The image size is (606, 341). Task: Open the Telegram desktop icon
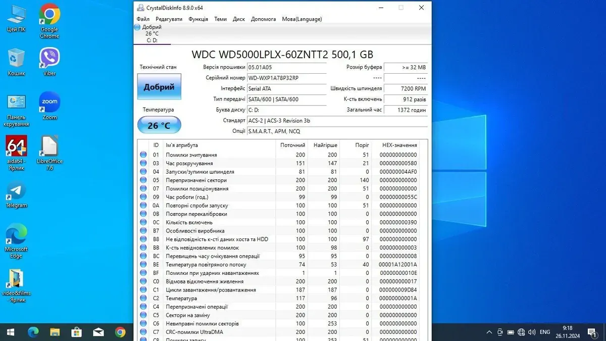tap(16, 194)
